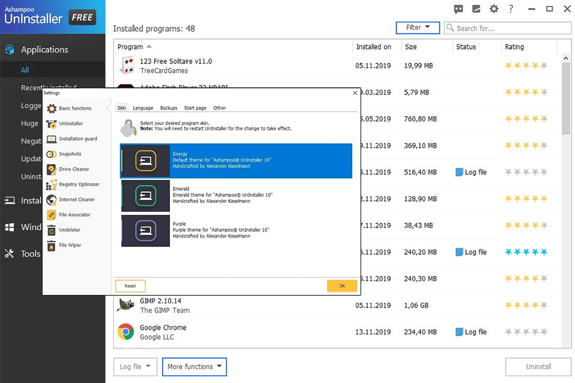The height and width of the screenshot is (383, 575).
Task: Confirm skin selection with the OK button
Action: coord(342,286)
